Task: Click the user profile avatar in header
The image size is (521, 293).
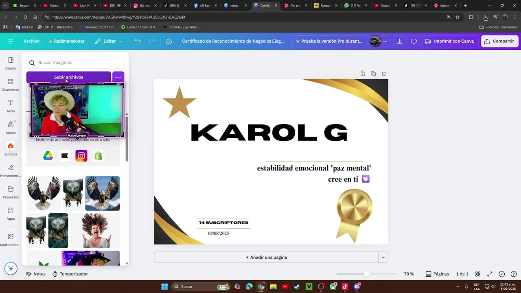Action: (x=375, y=41)
